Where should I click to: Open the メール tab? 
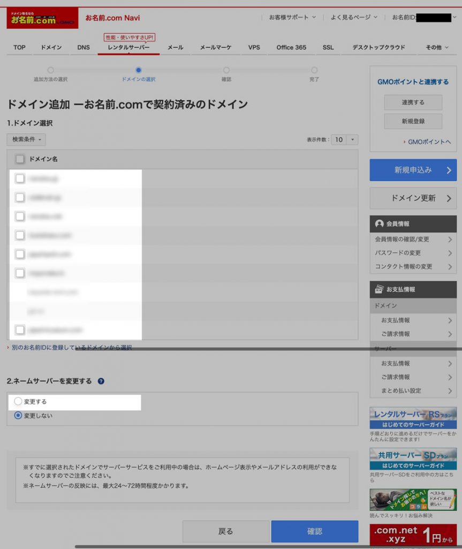[x=175, y=47]
